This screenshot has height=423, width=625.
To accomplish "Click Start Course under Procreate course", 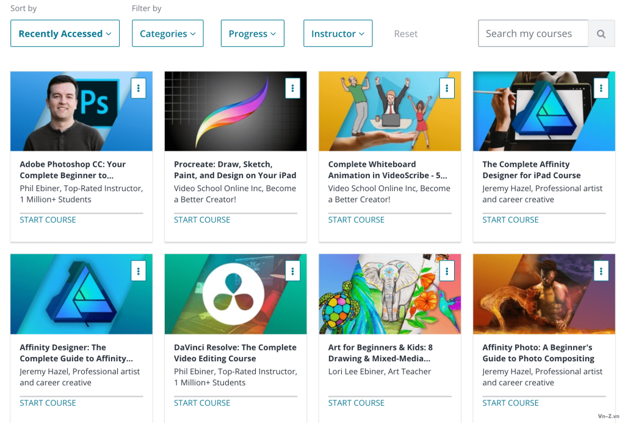I will pos(202,220).
